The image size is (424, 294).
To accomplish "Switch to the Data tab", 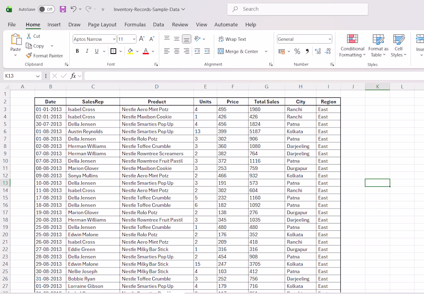I will click(158, 25).
